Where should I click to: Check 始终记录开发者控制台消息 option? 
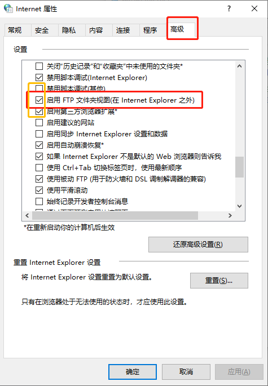(x=39, y=201)
